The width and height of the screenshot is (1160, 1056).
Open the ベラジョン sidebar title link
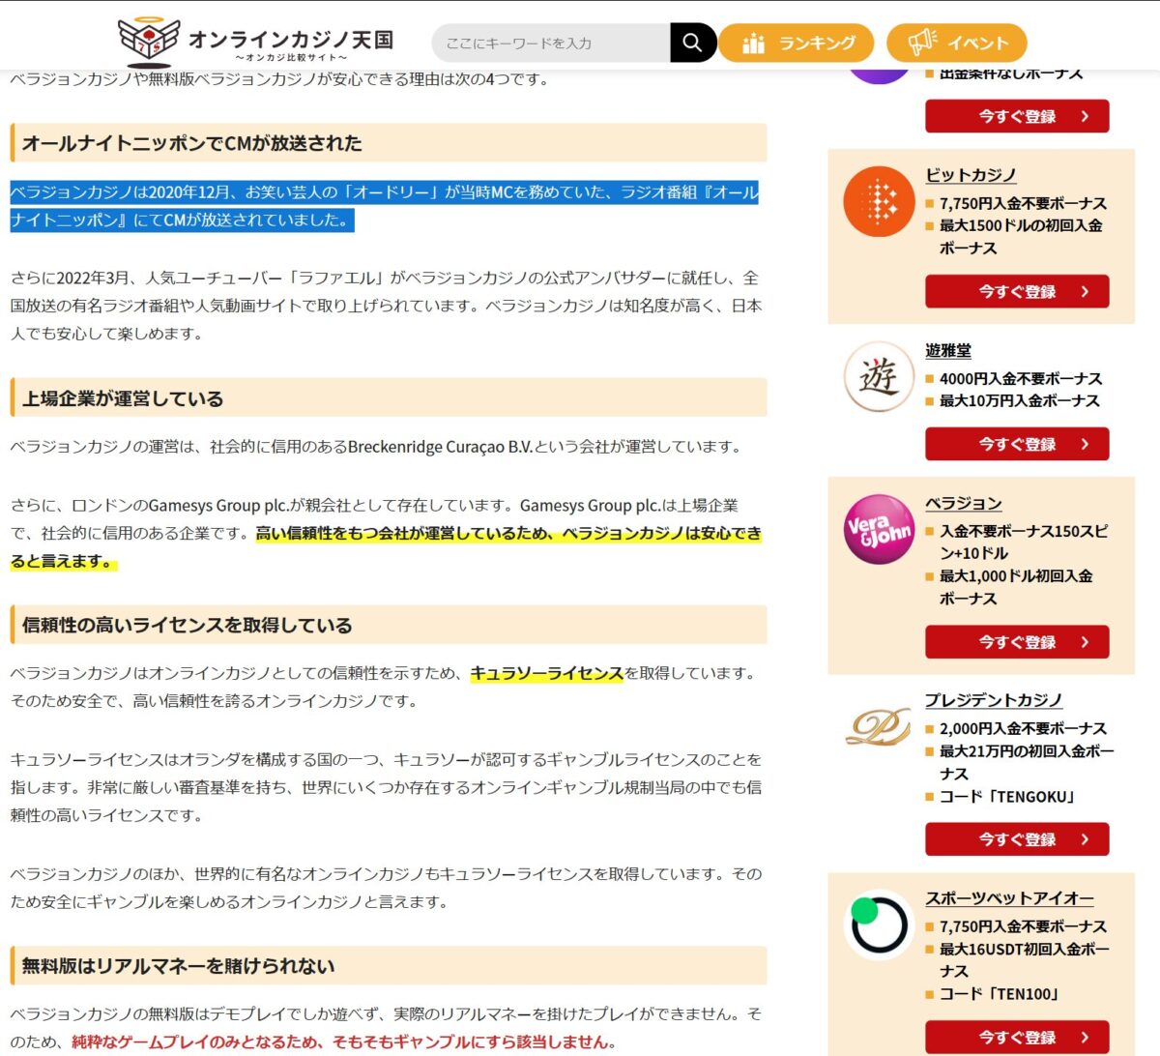tap(963, 504)
